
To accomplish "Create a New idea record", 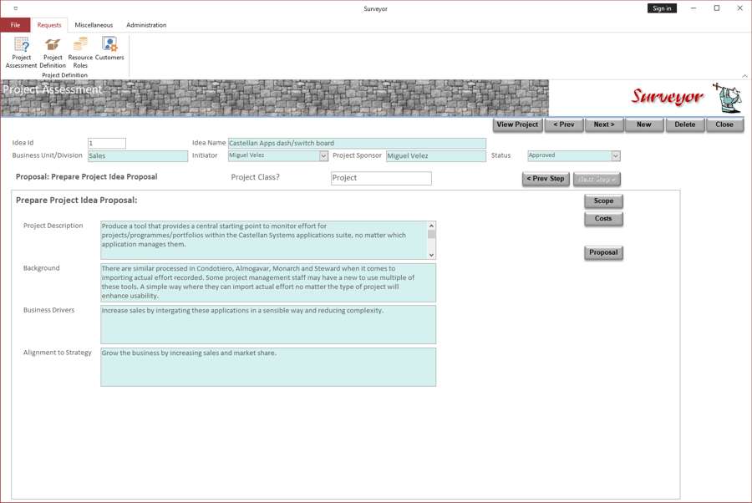I will click(644, 124).
